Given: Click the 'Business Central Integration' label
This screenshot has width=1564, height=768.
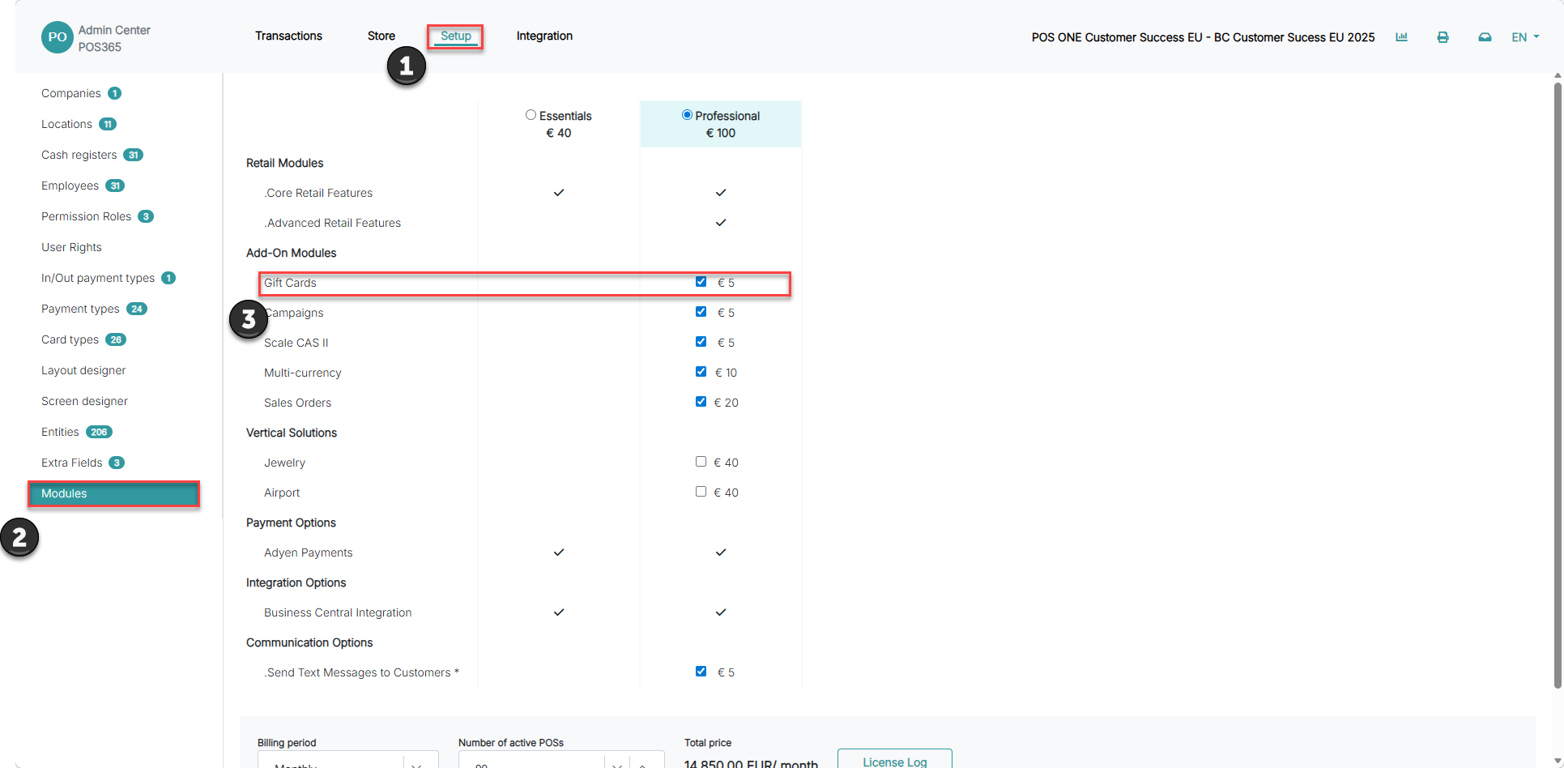Looking at the screenshot, I should [x=338, y=612].
